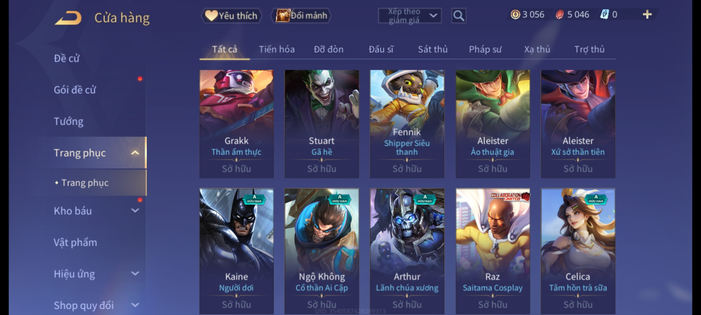The image size is (701, 315).
Task: Expand the Shop quy đổi section
Action: [135, 305]
